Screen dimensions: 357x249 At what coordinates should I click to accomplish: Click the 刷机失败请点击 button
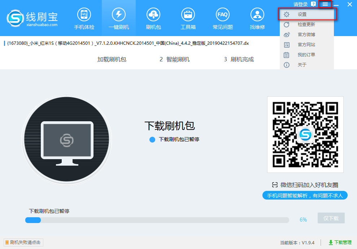pyautogui.click(x=23, y=243)
